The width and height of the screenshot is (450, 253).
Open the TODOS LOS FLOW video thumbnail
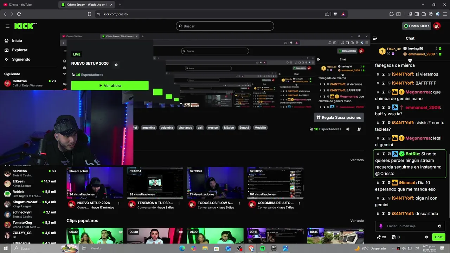point(215,183)
